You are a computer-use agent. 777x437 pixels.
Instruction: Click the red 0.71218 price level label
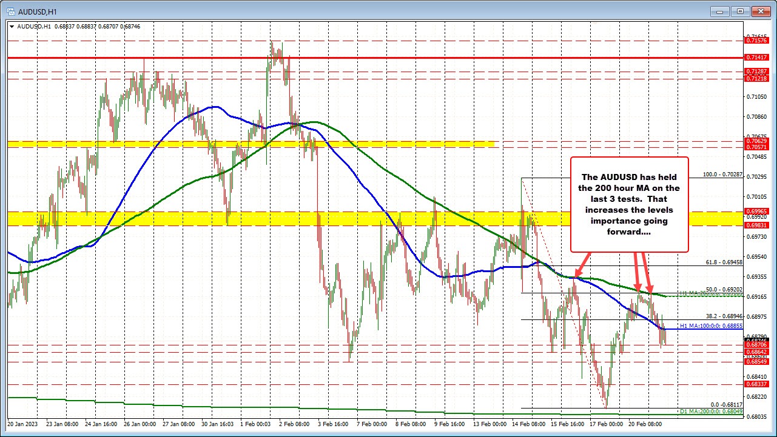pos(757,79)
